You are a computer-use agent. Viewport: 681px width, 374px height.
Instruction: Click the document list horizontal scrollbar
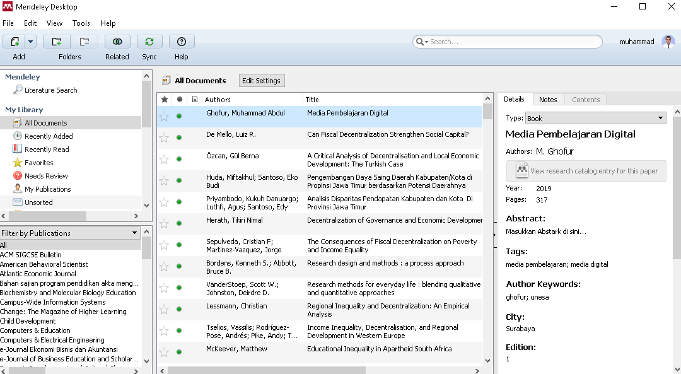pos(266,370)
